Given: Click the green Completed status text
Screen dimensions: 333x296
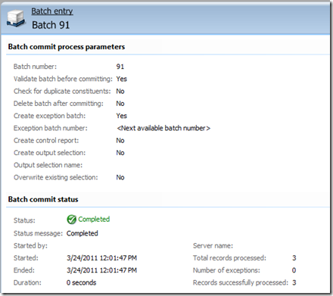Looking at the screenshot, I should pos(94,220).
